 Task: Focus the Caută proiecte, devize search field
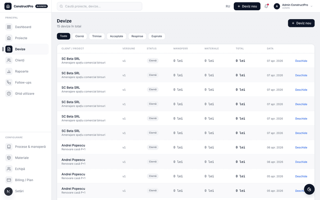click(99, 6)
